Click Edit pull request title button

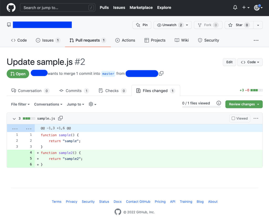click(x=229, y=62)
